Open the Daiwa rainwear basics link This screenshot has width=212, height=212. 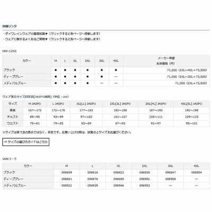tap(26, 33)
